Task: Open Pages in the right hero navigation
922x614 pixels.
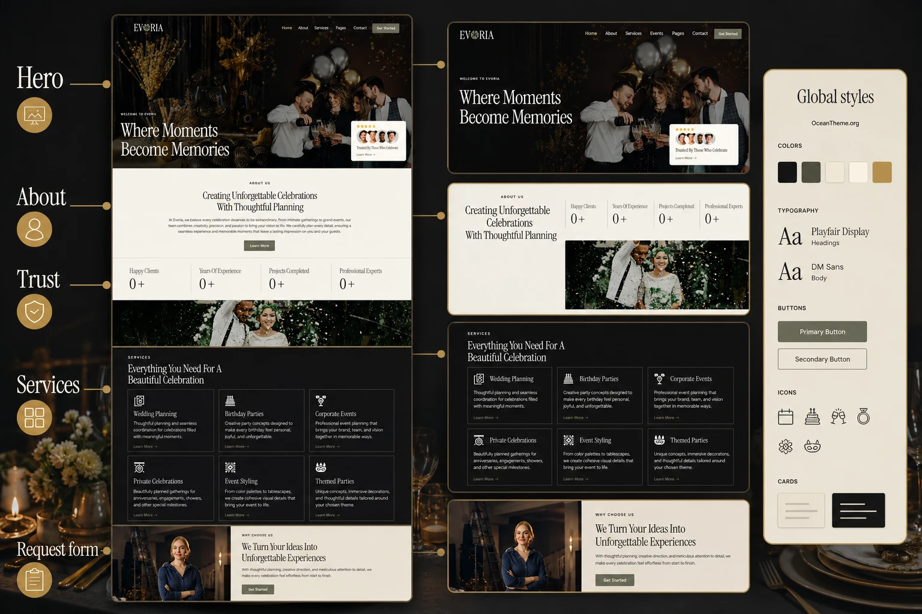Action: click(678, 34)
